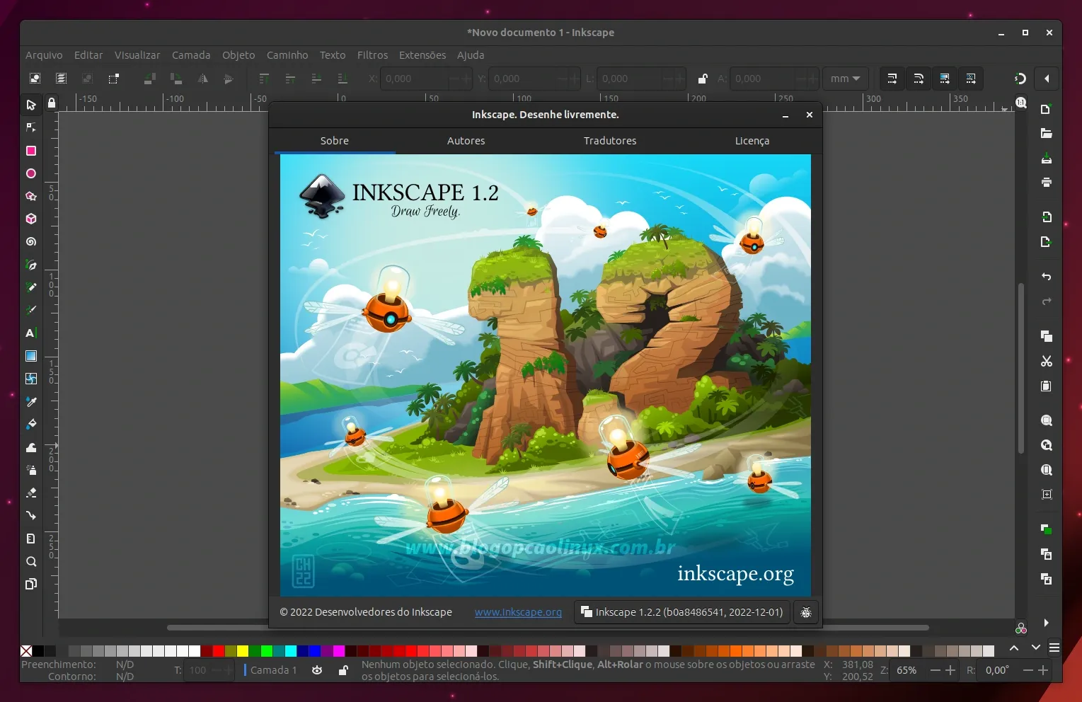Open the Extensões menu
This screenshot has height=702, width=1082.
coord(422,55)
